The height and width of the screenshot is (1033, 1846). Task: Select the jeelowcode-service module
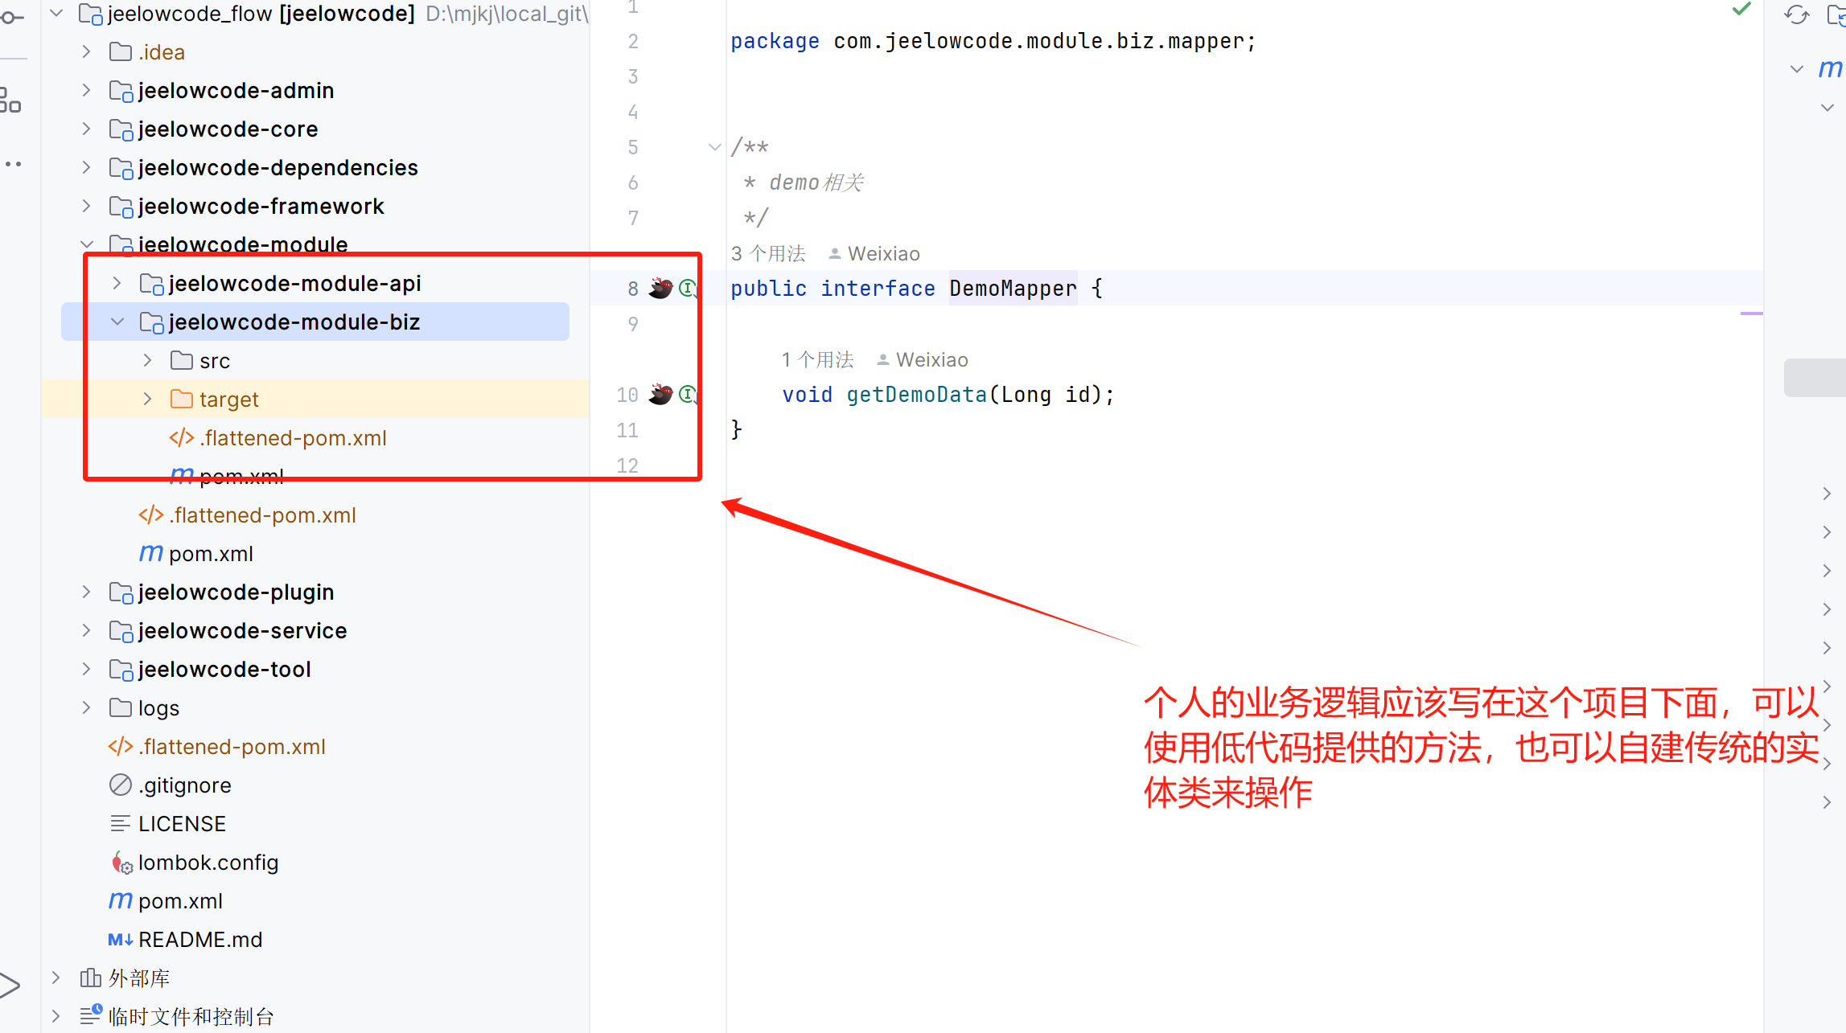point(242,631)
